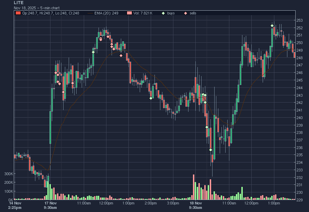Toggle the OHLC legend entry text
This screenshot has width=309, height=212.
tap(51, 13)
